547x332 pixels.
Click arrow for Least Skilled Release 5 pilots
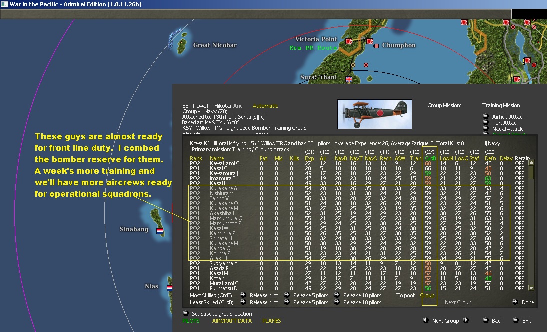click(x=287, y=302)
